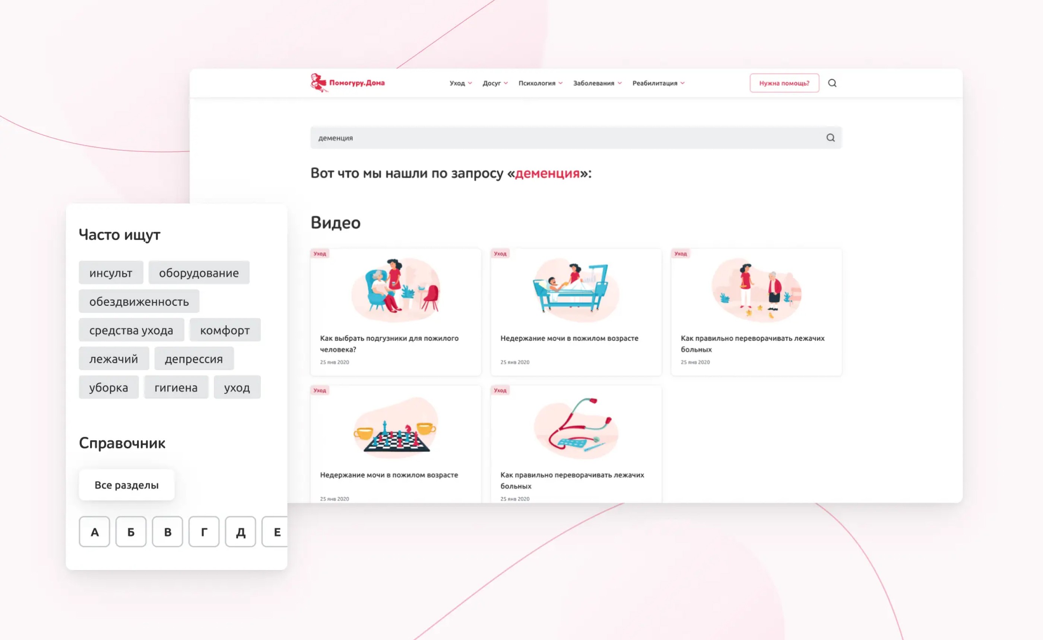The image size is (1043, 640).
Task: Select the обездвиженность tag
Action: pos(139,301)
